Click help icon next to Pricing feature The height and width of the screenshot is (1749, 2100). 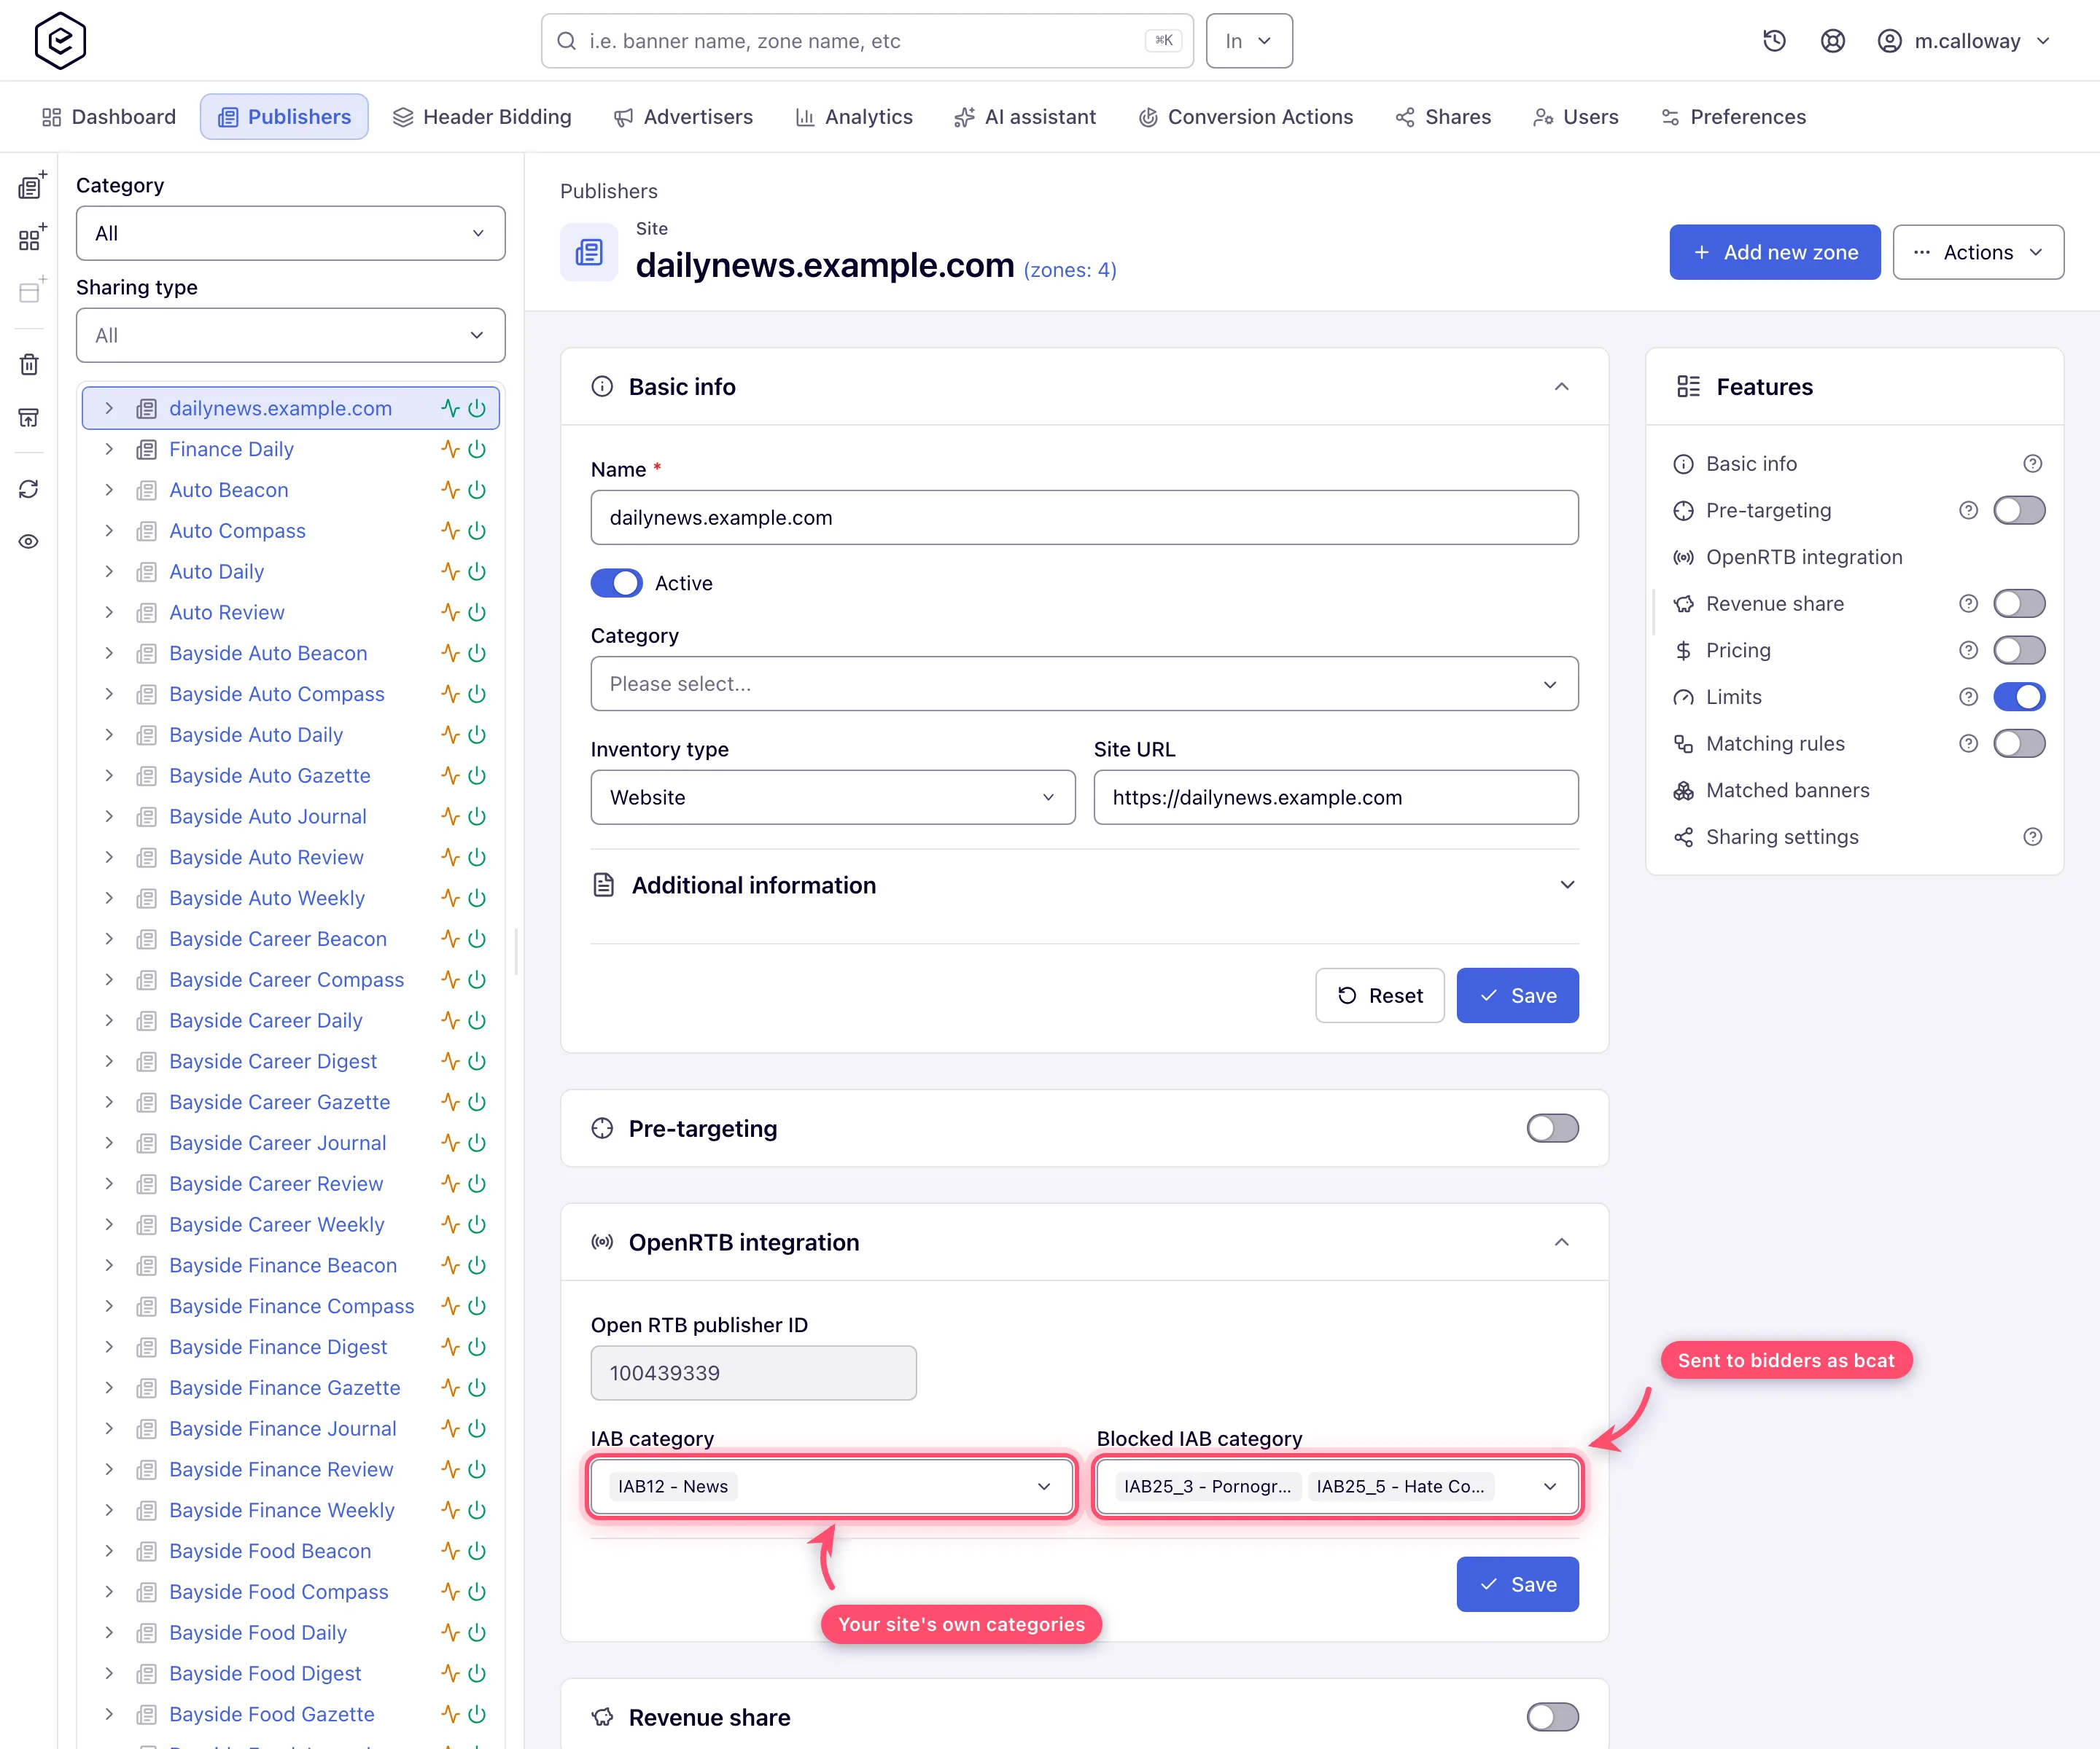(1968, 651)
